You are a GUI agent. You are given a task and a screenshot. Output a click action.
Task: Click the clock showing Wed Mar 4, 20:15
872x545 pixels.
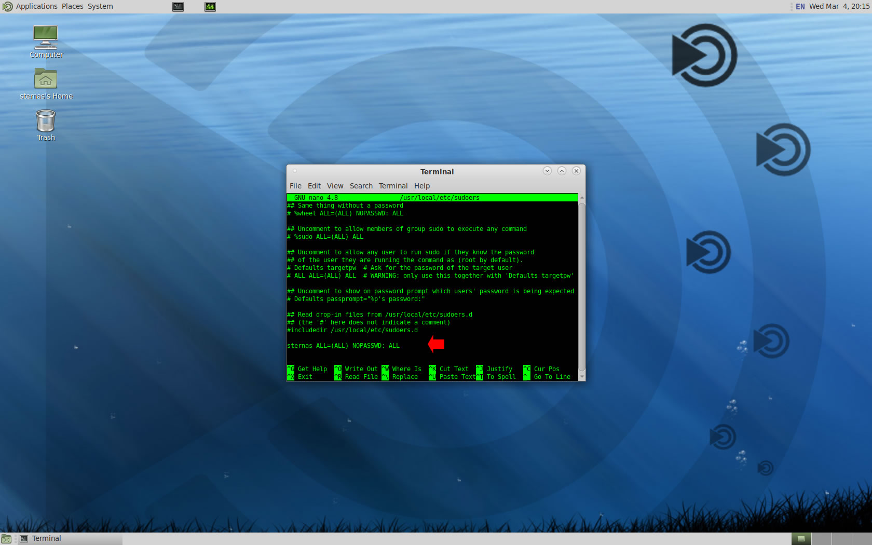(x=839, y=6)
